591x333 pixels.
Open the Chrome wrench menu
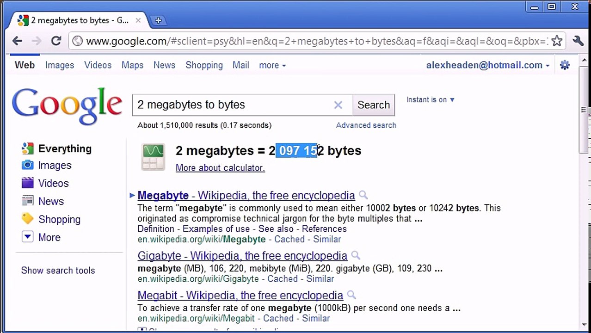tap(578, 41)
